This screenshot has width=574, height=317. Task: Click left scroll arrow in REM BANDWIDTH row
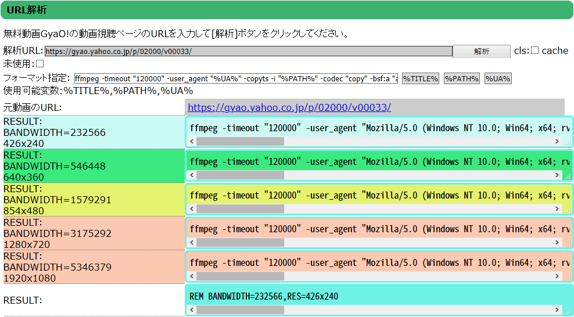click(x=192, y=309)
